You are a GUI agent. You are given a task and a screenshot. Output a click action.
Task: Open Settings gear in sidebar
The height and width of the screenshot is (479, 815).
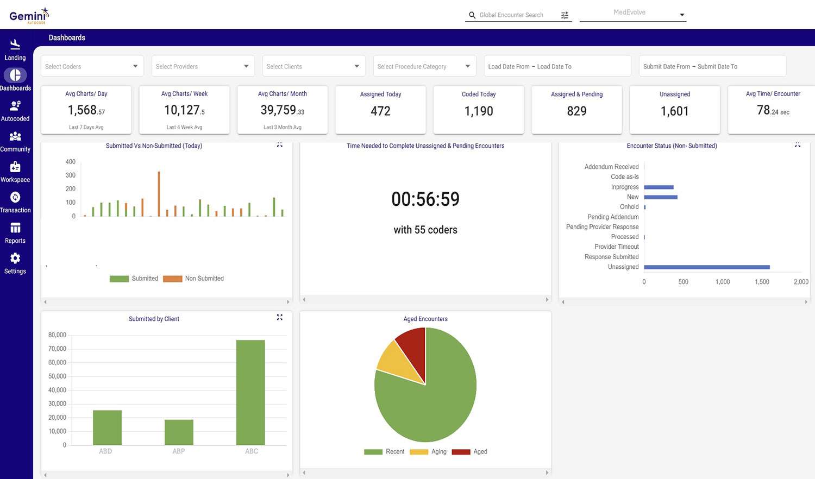coord(15,259)
